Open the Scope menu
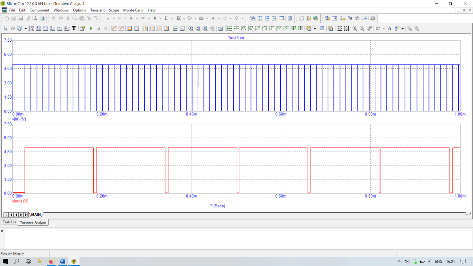This screenshot has height=266, width=473. (x=114, y=10)
